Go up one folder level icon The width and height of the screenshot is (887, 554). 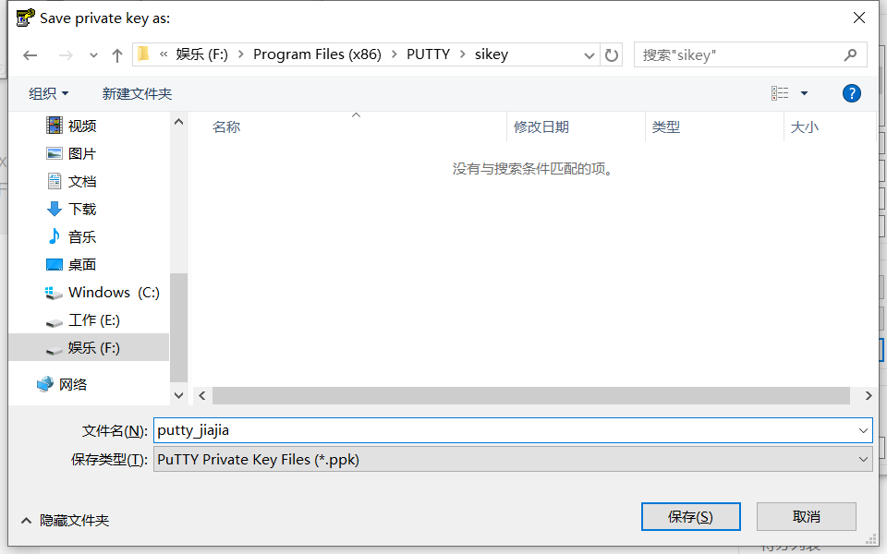coord(116,54)
